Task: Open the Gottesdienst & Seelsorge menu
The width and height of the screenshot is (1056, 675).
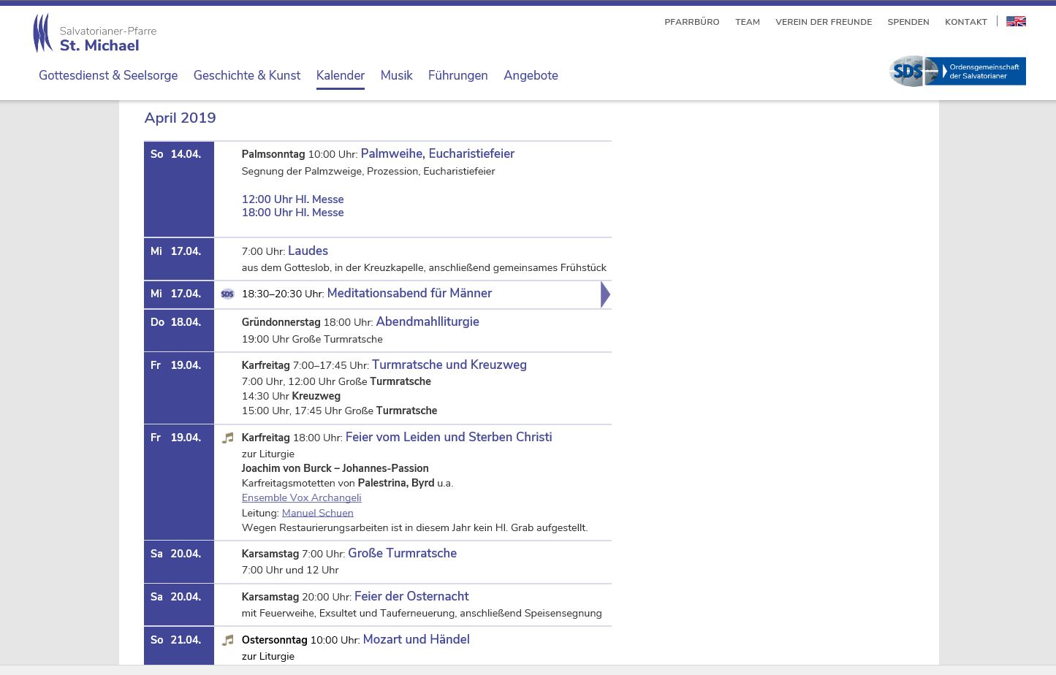Action: pyautogui.click(x=108, y=75)
